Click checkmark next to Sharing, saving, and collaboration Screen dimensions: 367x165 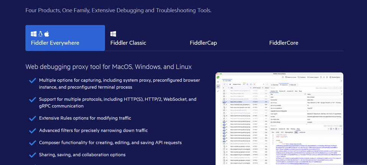click(x=32, y=155)
